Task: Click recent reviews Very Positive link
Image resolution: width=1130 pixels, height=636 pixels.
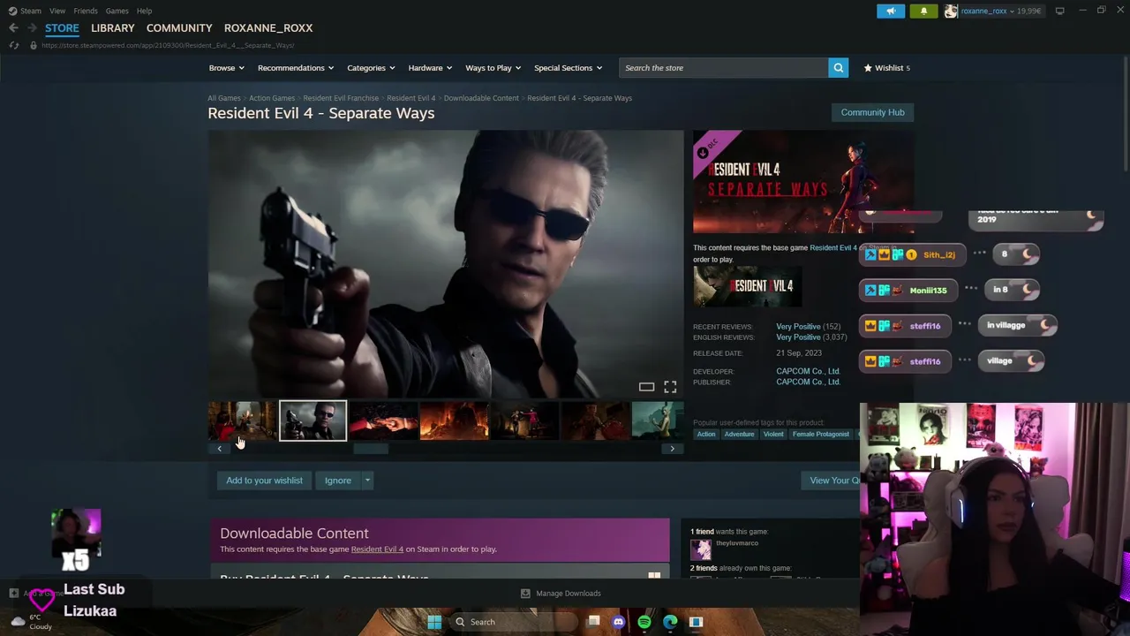Action: [x=798, y=327]
